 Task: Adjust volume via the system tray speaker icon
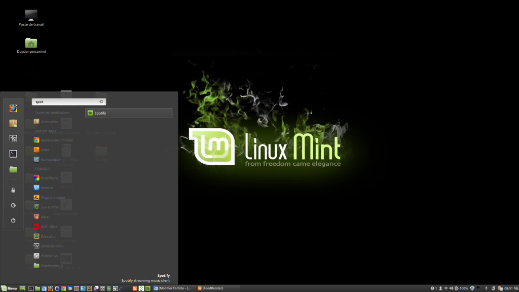coord(452,288)
